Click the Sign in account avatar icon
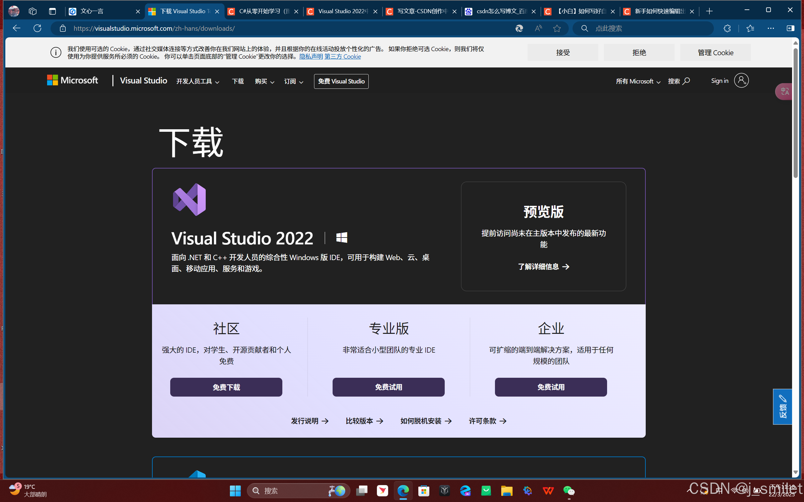Viewport: 804px width, 502px height. pyautogui.click(x=741, y=81)
